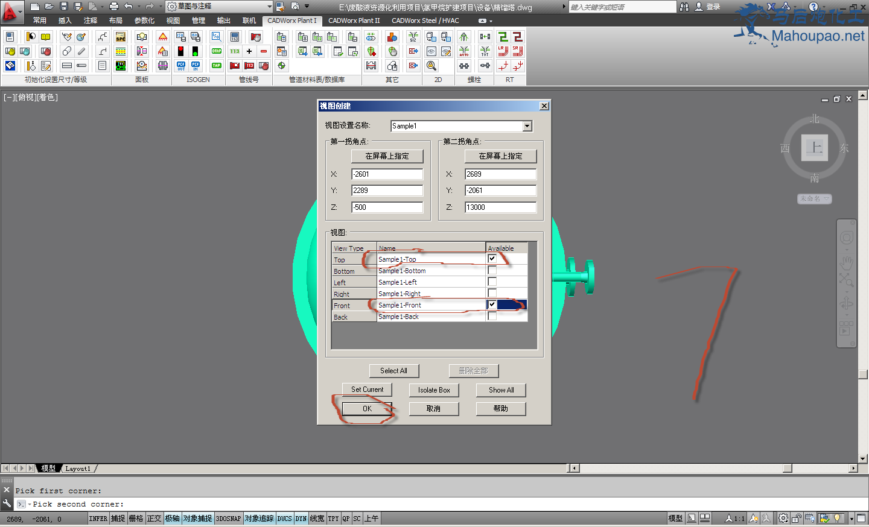
Task: Switch to the CADWorx Steel / HVAC tab
Action: [425, 21]
